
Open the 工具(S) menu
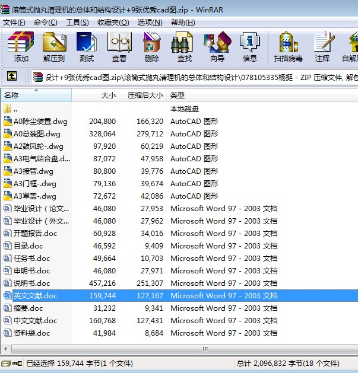pos(77,23)
